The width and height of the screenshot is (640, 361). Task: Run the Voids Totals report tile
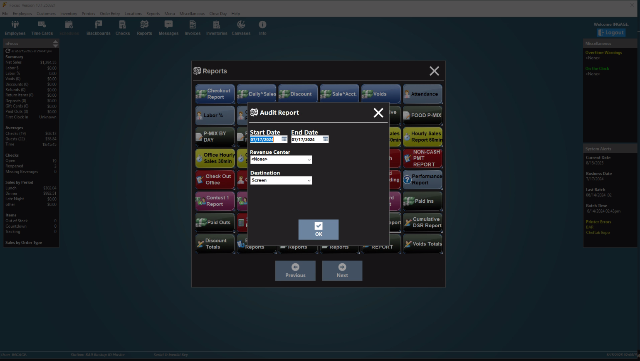point(423,244)
